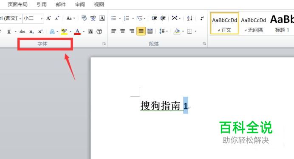Increase font size with Grow Font
294x159 pixels.
click(x=48, y=18)
